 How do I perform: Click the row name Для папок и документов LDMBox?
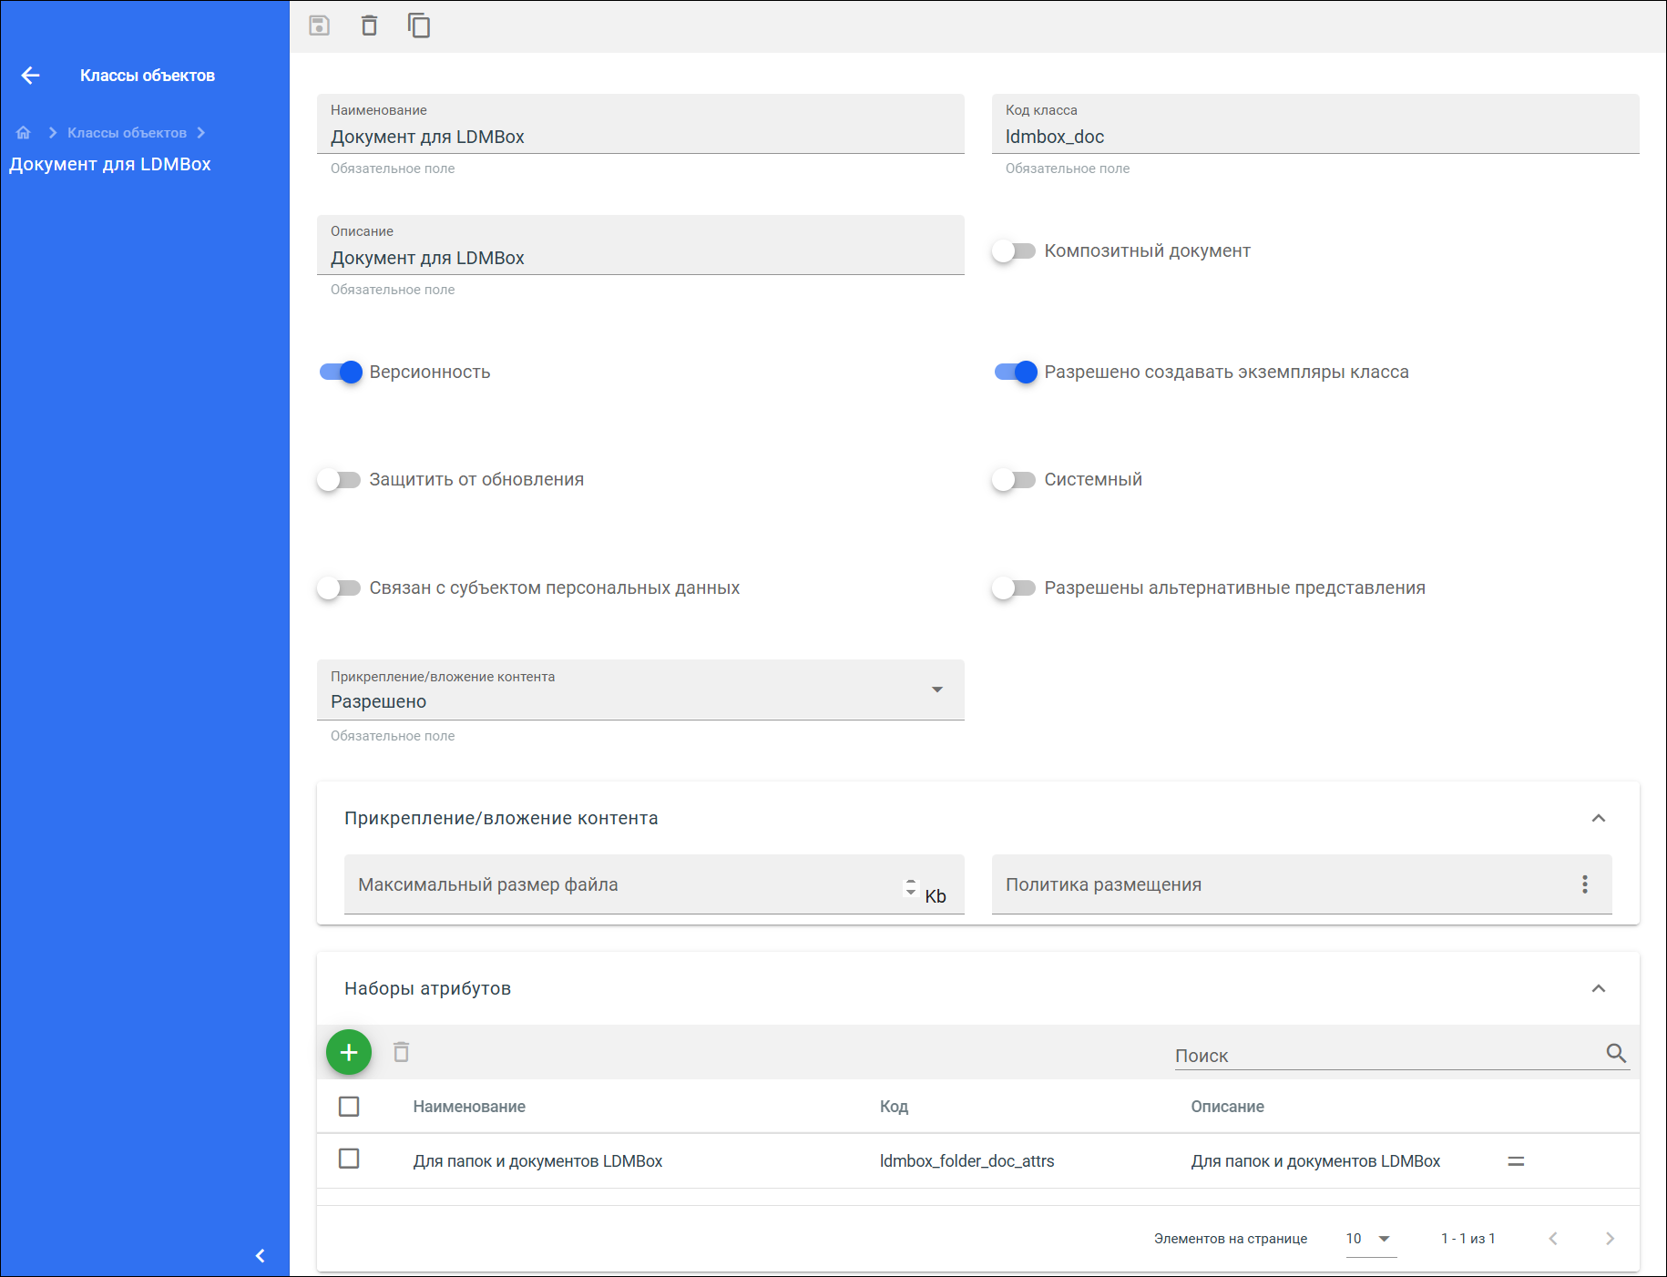[x=537, y=1161]
